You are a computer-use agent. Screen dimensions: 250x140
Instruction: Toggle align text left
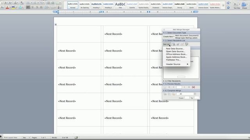(28, 7)
